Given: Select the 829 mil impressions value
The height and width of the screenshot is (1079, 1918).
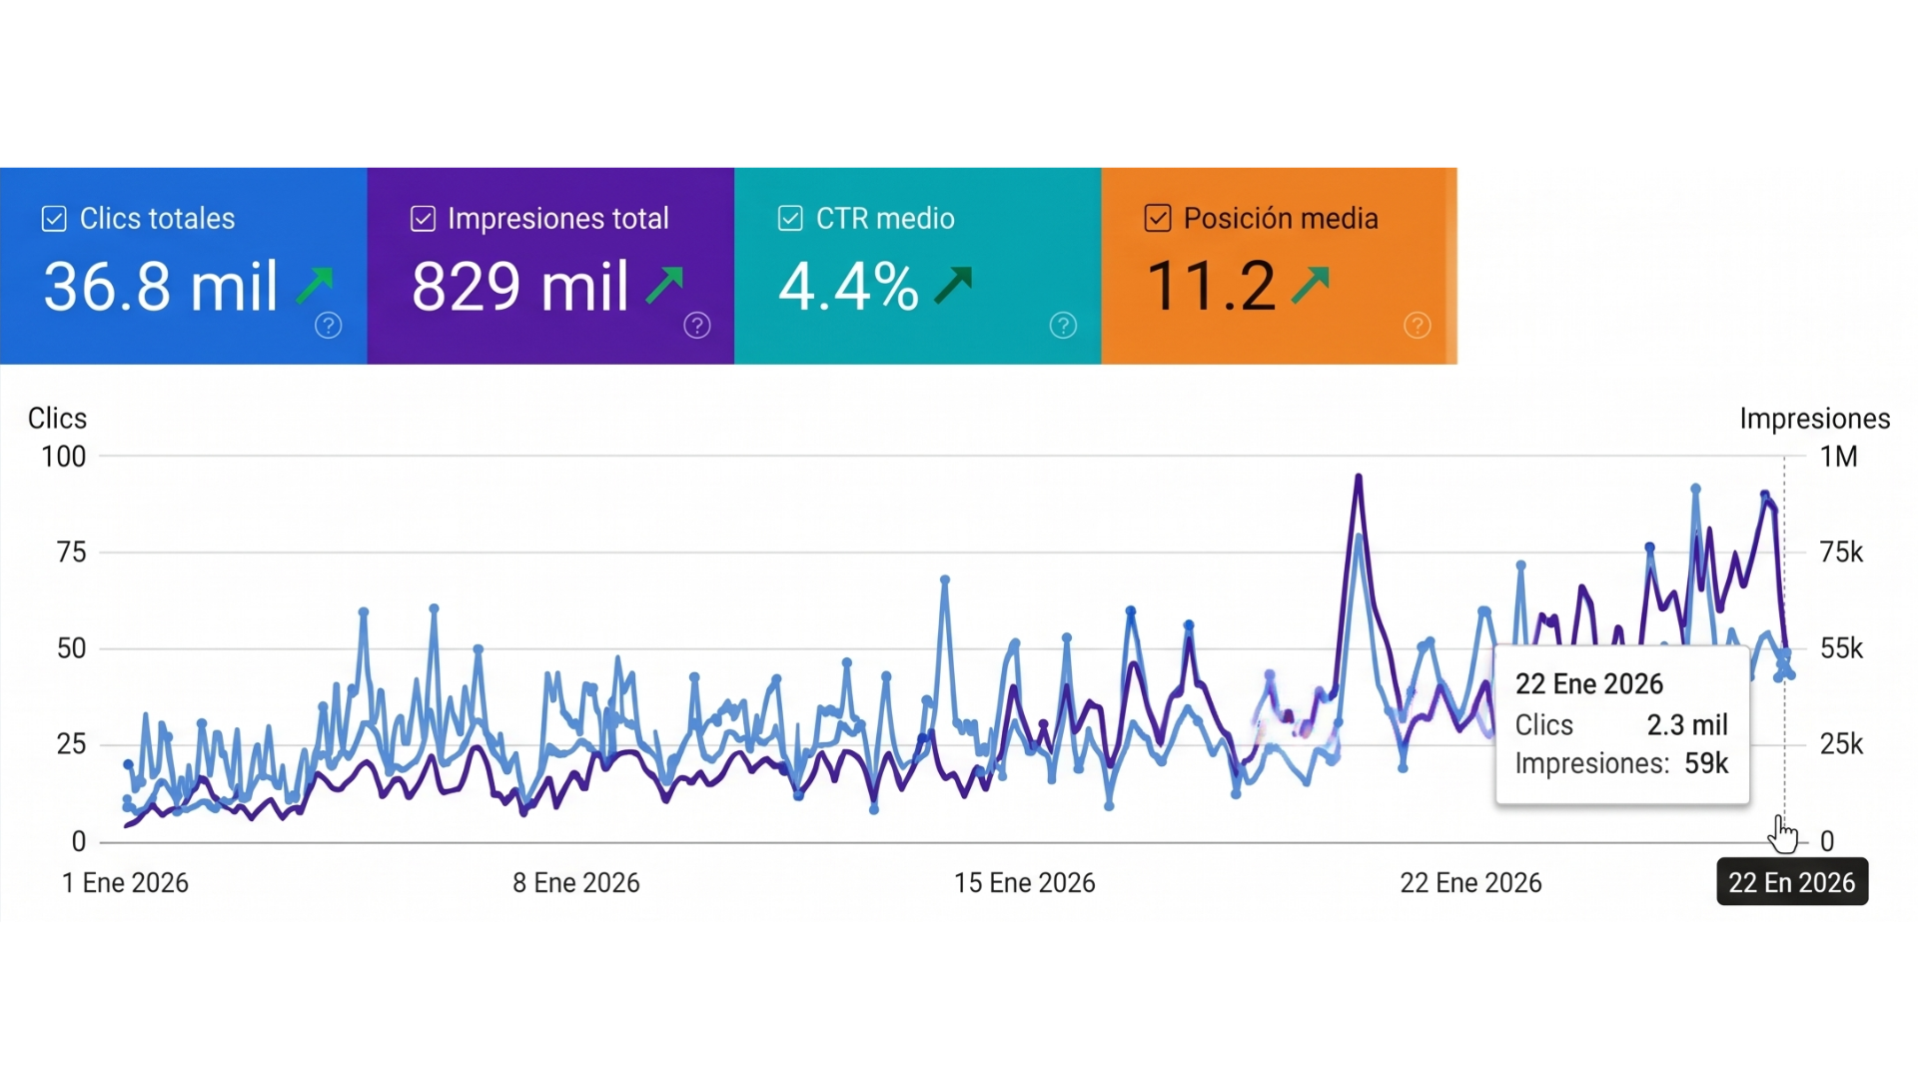Looking at the screenshot, I should coord(519,287).
